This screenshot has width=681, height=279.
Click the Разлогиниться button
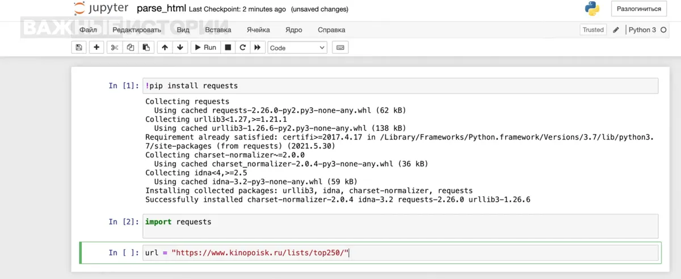[x=639, y=9]
